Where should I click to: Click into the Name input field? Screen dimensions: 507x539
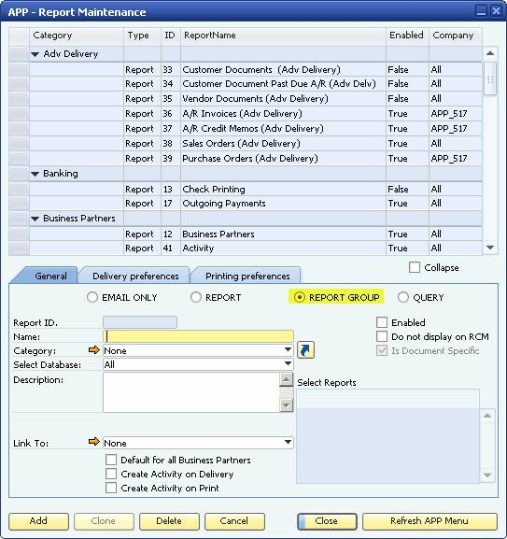198,336
